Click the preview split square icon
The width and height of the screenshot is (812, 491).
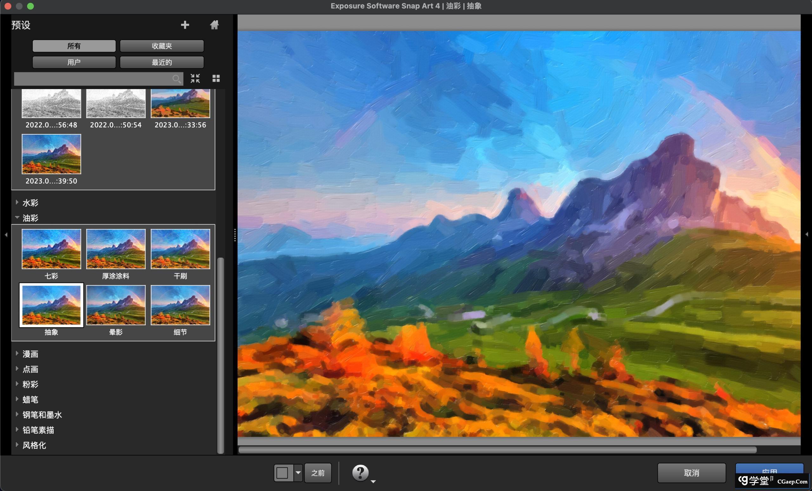pos(283,473)
